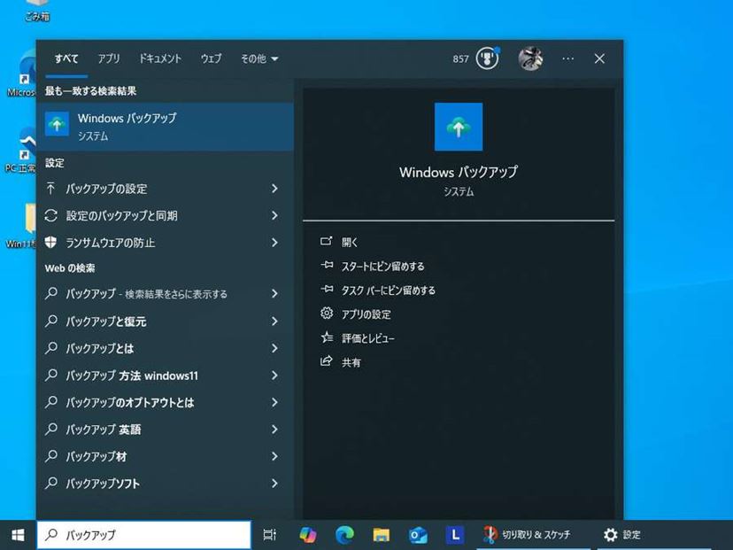This screenshot has height=550, width=733.
Task: Open Copilot from the taskbar
Action: pos(308,534)
